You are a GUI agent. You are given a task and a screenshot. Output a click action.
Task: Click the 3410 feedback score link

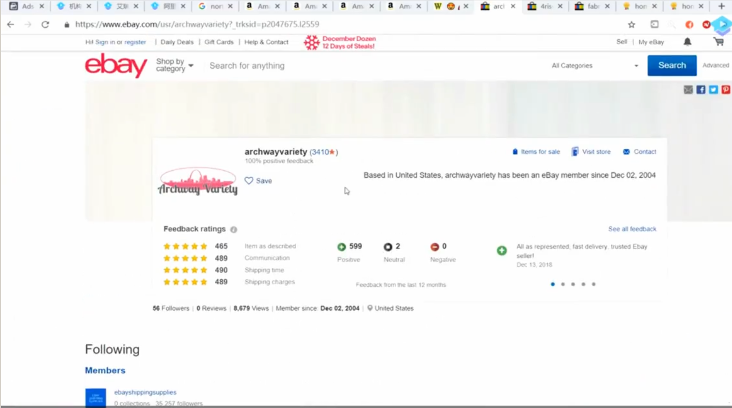click(323, 152)
